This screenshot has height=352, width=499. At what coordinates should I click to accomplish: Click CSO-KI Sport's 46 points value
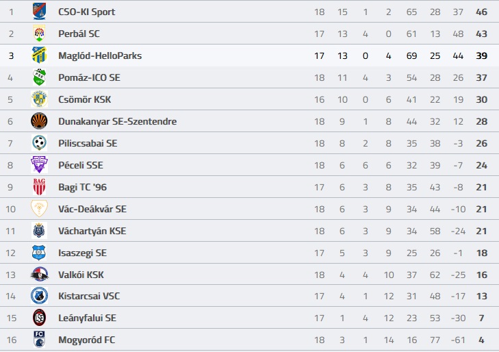coord(481,12)
